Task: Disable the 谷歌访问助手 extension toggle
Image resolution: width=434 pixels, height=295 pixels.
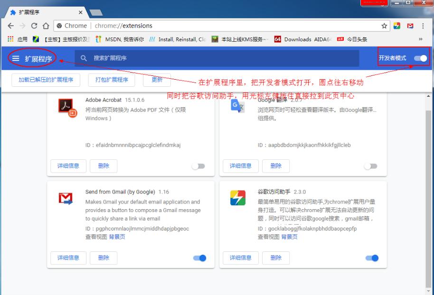Action: pos(371,258)
